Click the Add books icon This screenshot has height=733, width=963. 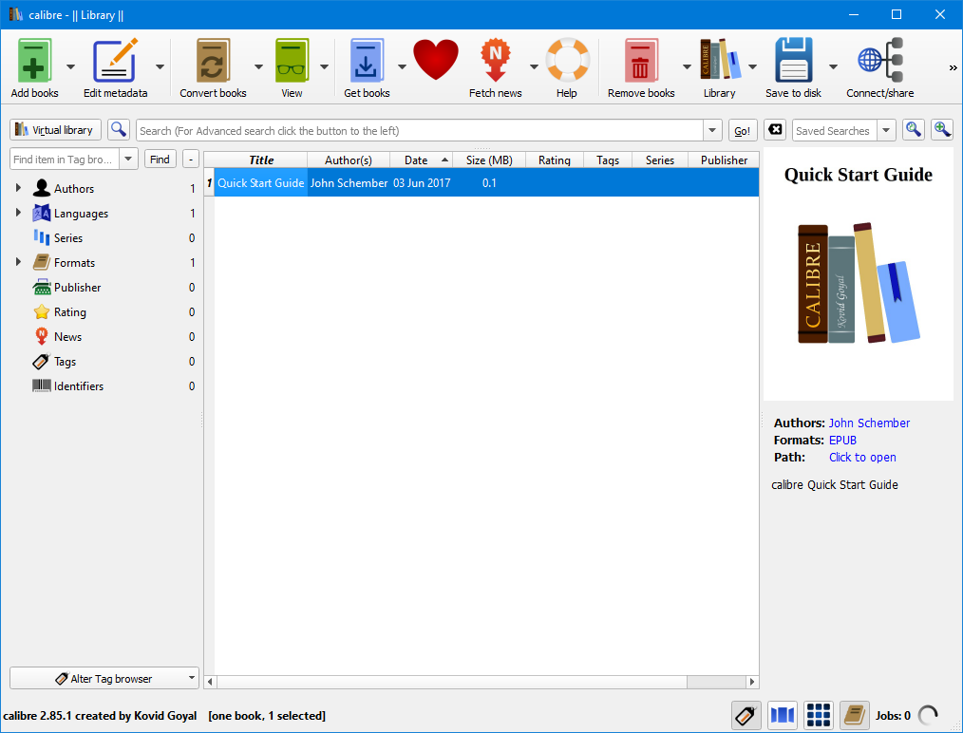tap(34, 60)
